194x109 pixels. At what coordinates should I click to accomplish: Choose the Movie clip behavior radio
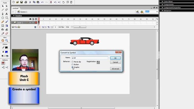pyautogui.click(x=72, y=62)
